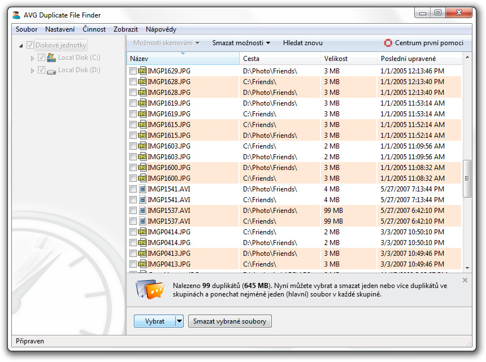Select checkbox for IMGP1615.JPG in D:\Photo\Friends\
The width and height of the screenshot is (486, 362).
133,136
